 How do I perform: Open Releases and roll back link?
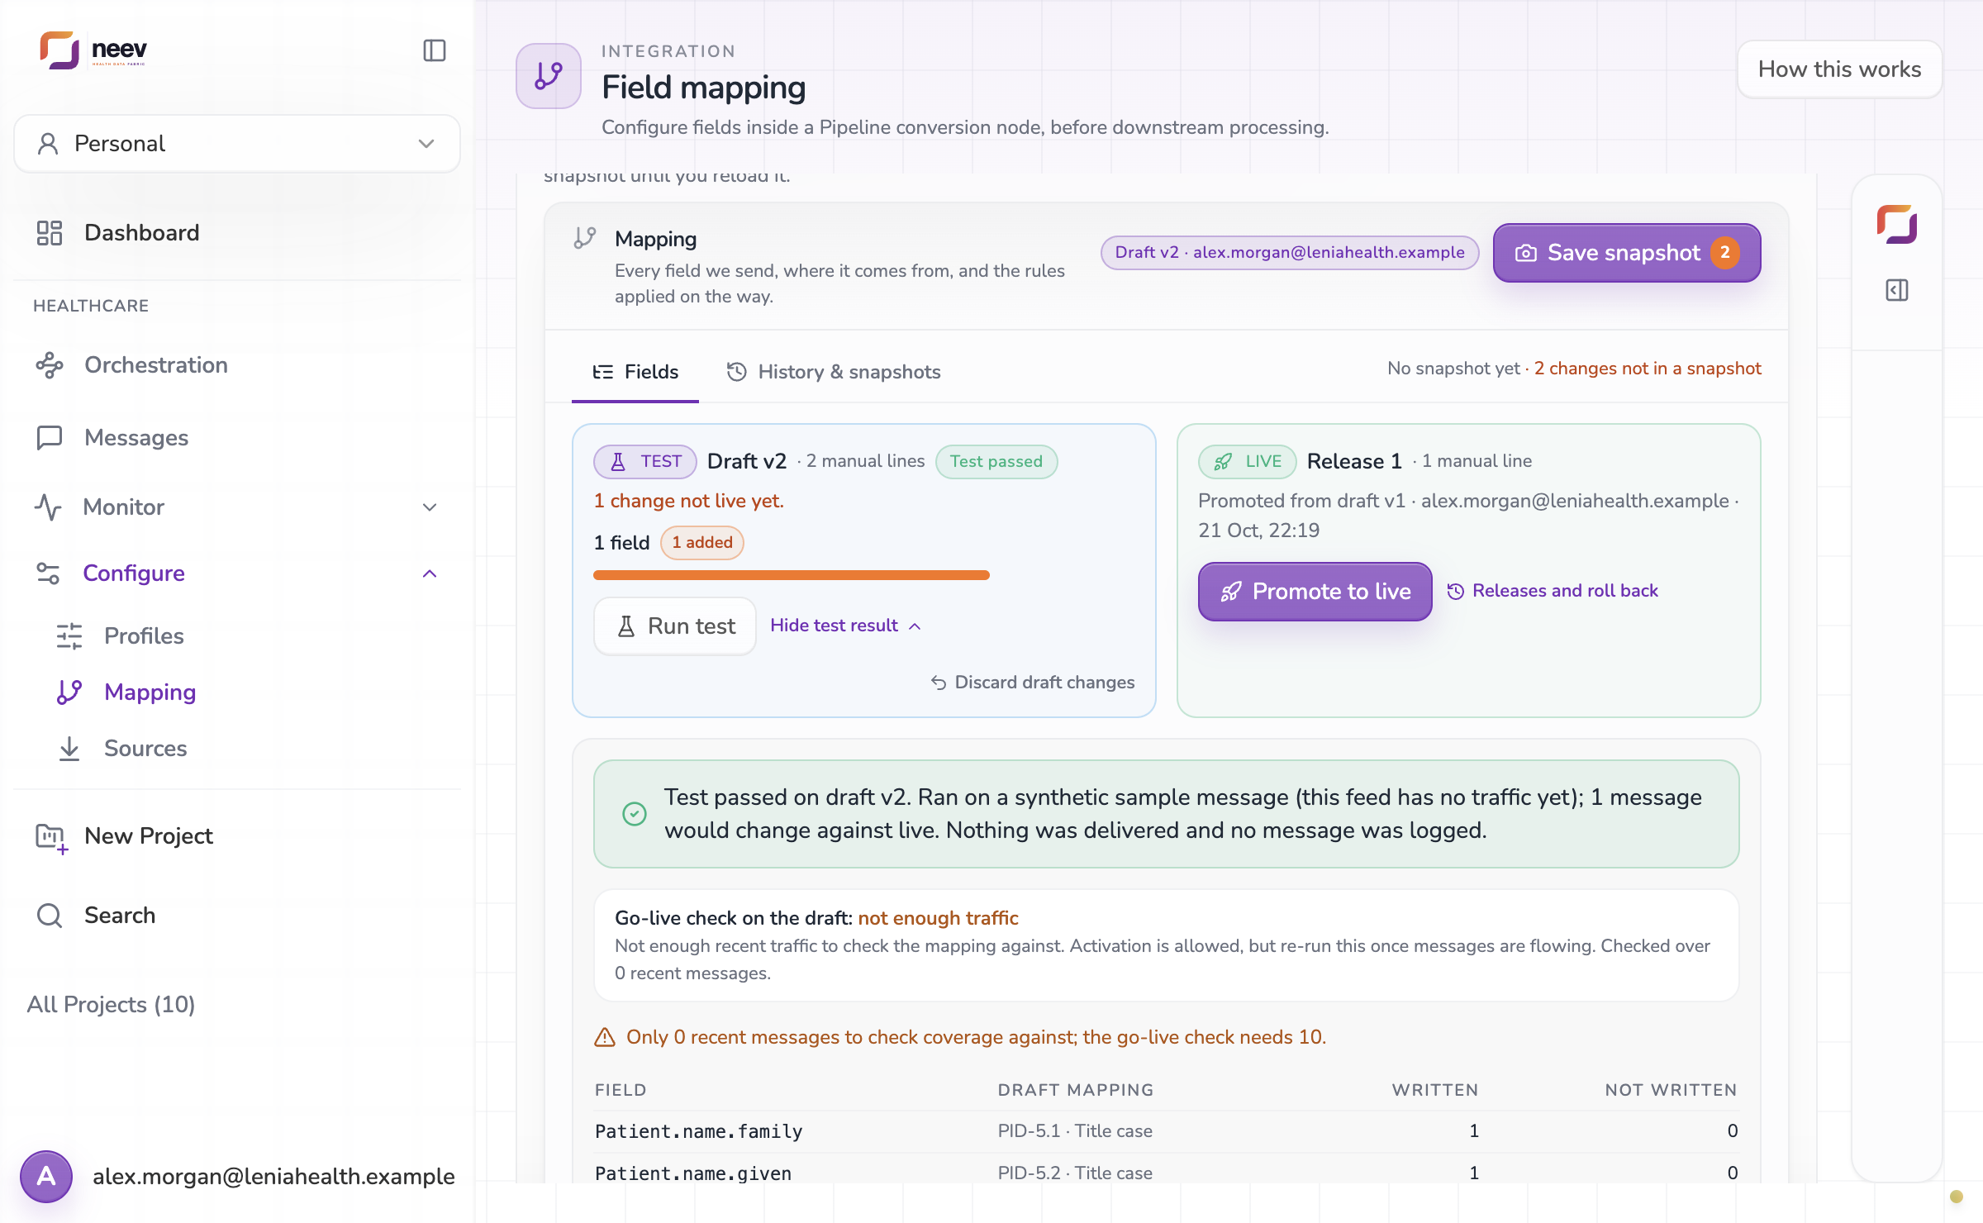click(1553, 591)
